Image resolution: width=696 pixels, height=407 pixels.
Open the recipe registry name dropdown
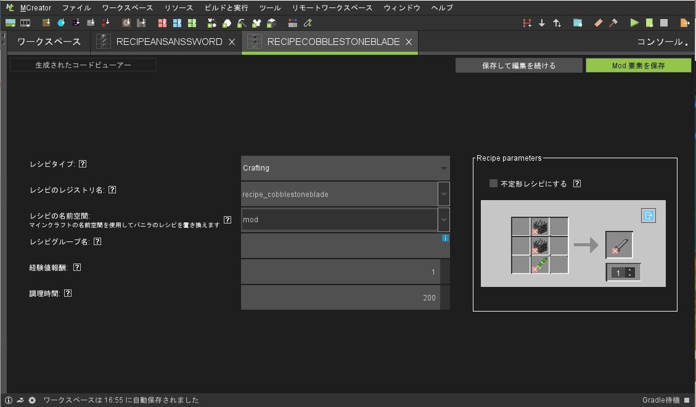443,193
